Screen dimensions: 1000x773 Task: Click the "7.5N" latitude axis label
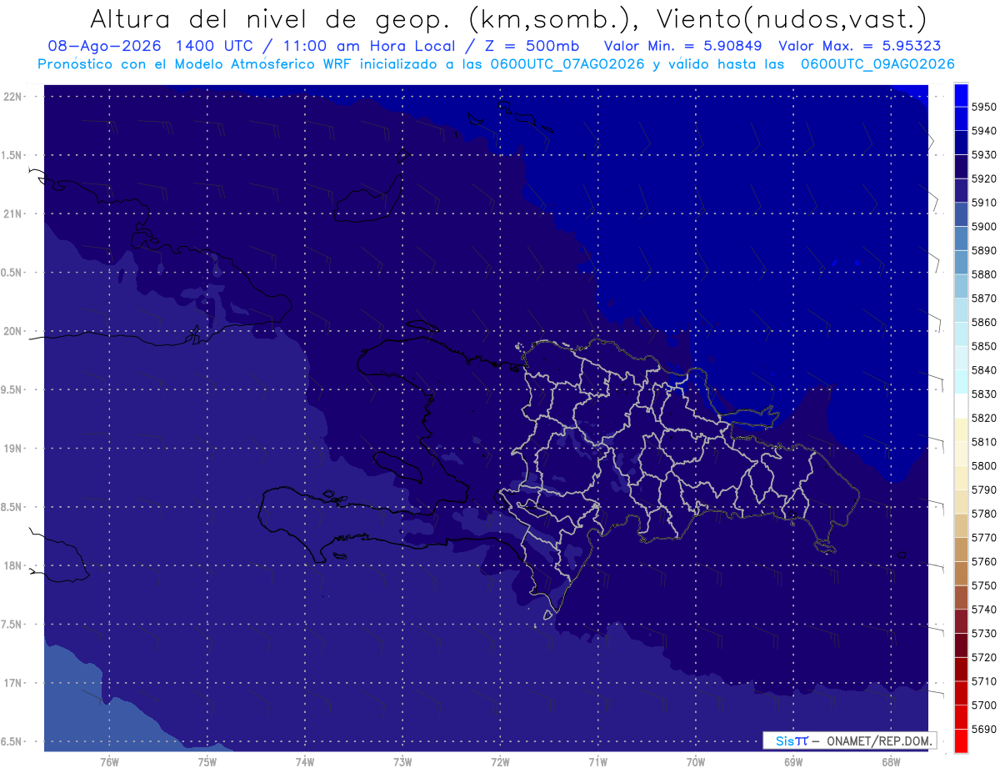point(12,625)
